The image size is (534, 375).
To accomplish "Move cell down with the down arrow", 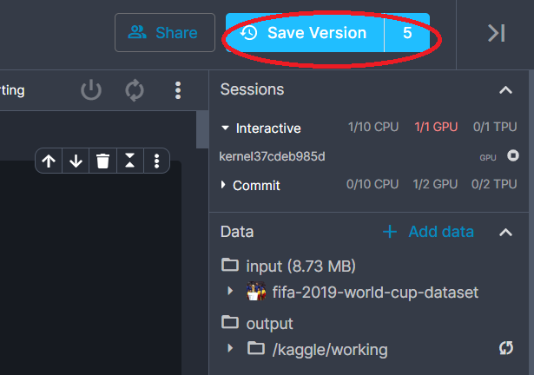I will coord(76,161).
